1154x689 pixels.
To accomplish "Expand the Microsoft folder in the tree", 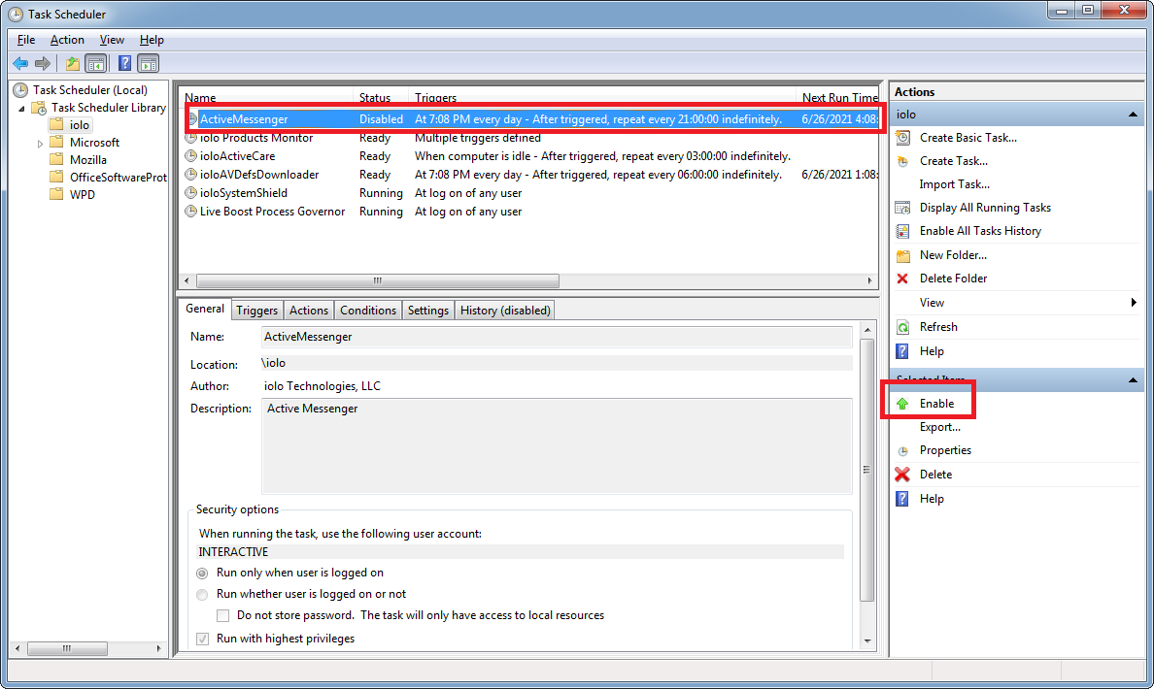I will 41,142.
